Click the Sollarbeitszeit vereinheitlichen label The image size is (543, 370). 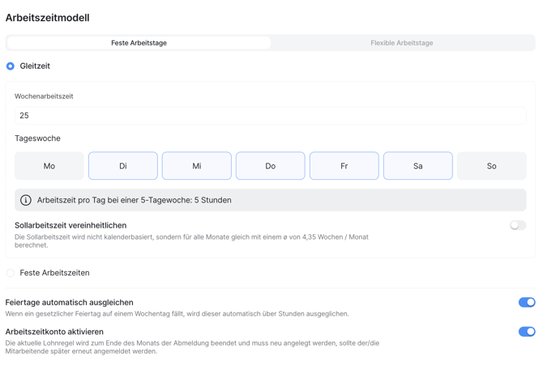point(71,226)
